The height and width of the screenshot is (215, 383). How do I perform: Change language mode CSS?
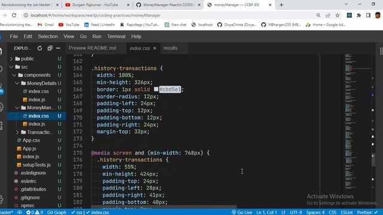pos(333,213)
